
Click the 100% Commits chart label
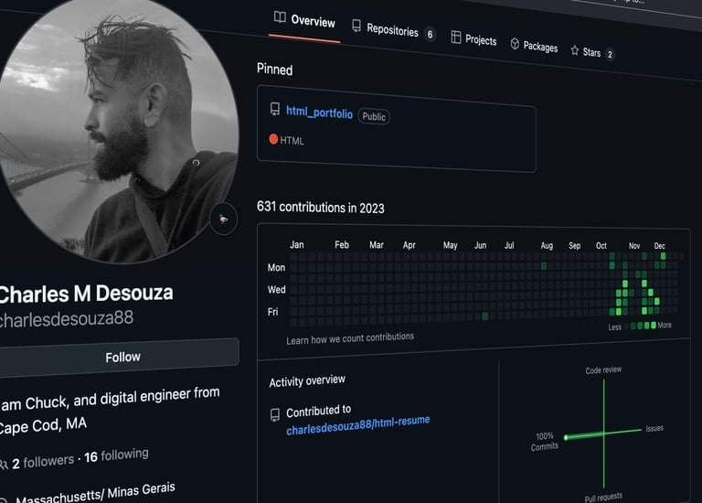tap(545, 441)
